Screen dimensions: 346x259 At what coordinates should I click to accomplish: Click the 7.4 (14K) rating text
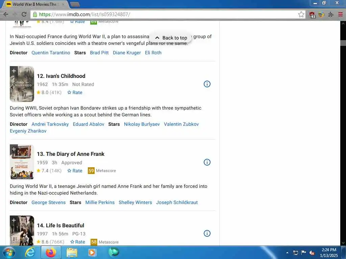(x=49, y=171)
